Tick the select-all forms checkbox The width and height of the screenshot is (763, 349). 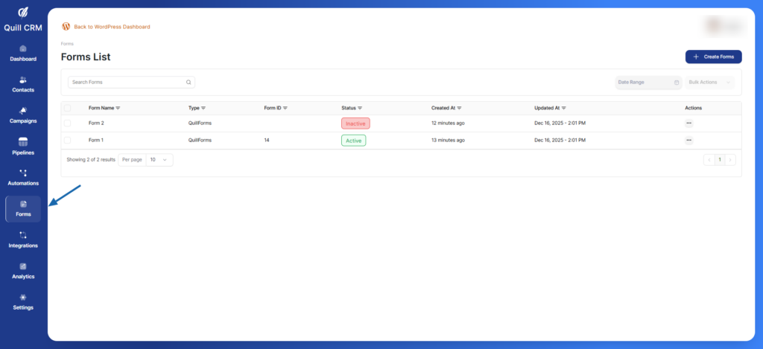[67, 108]
